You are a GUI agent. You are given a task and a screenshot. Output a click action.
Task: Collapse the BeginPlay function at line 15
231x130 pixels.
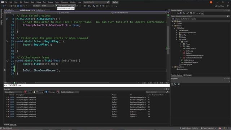click(16, 42)
